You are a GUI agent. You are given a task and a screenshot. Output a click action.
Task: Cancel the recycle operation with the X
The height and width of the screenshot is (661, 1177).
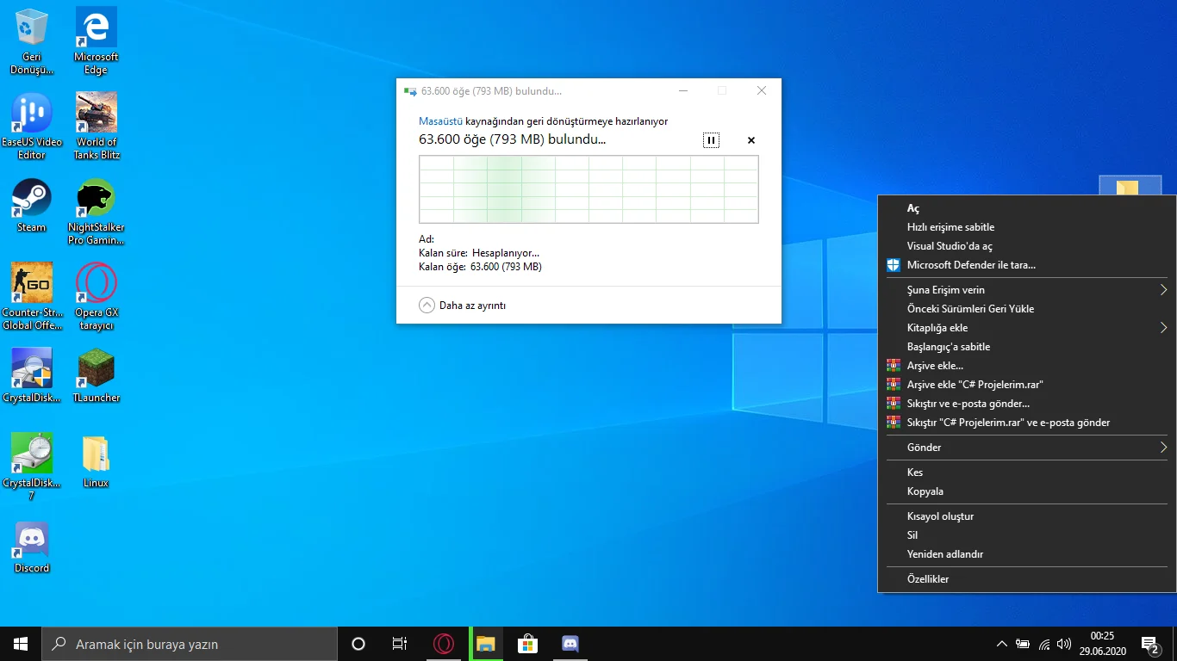coord(751,140)
